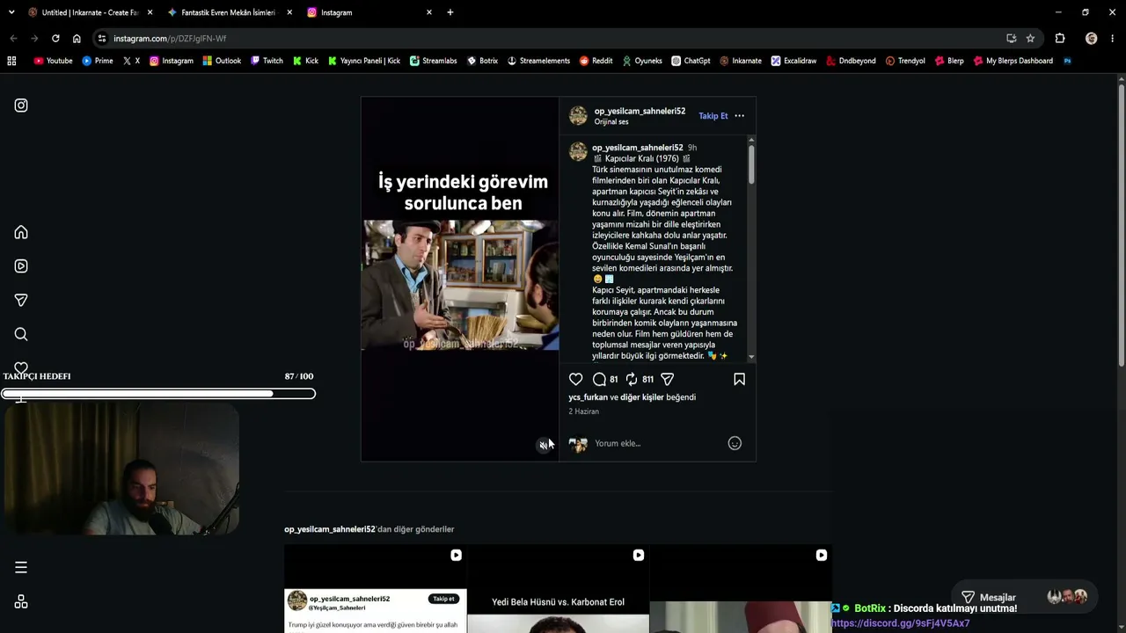Screen dimensions: 1126x633
Task: Bookmark this page with star icon
Action: pos(1030,39)
